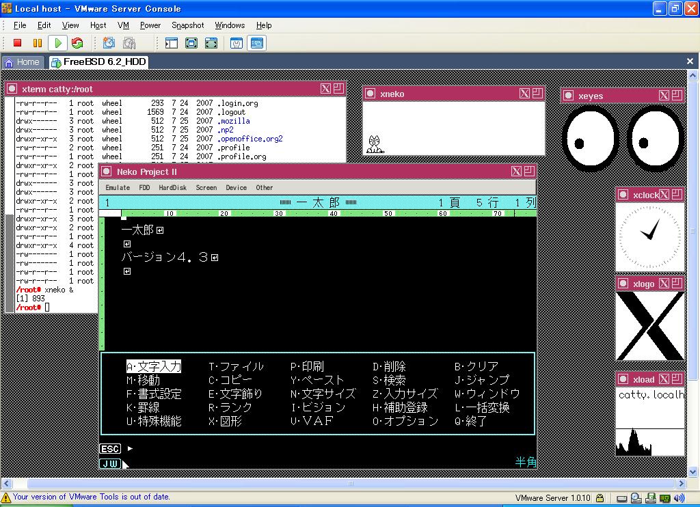Image resolution: width=700 pixels, height=507 pixels.
Task: Suspend the VM with the pause icon
Action: tap(38, 43)
